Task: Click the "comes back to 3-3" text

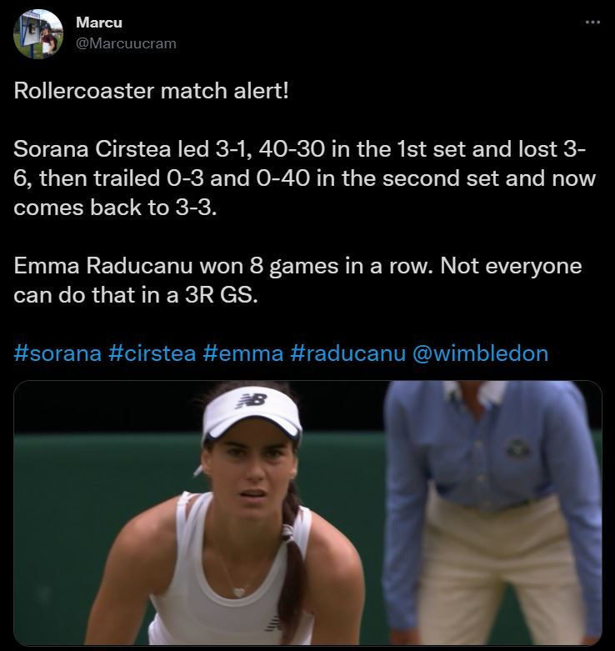Action: (114, 208)
